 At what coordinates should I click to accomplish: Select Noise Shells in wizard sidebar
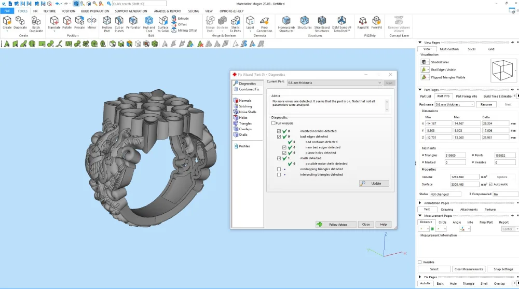(244, 112)
